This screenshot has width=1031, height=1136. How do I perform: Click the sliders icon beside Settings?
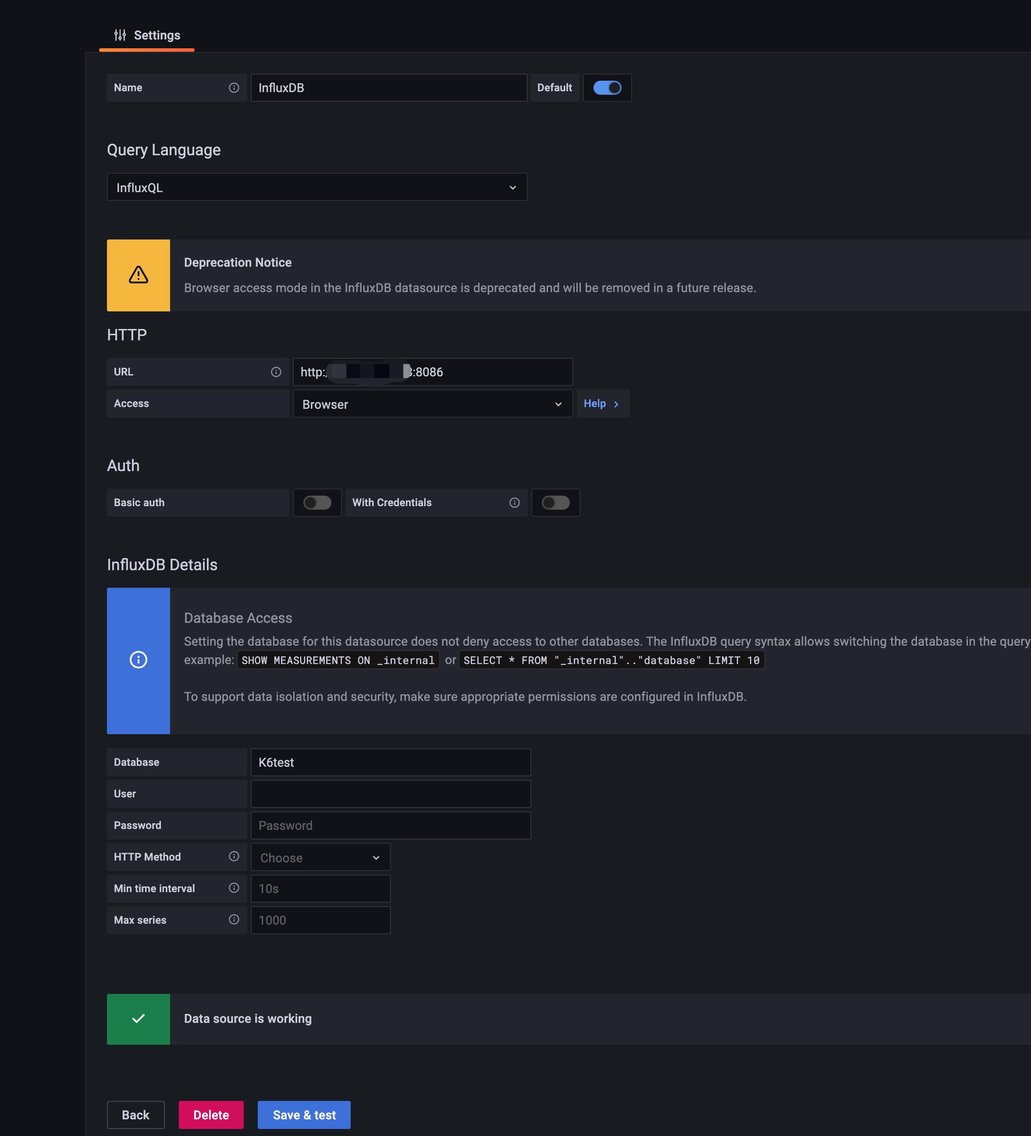click(x=120, y=36)
